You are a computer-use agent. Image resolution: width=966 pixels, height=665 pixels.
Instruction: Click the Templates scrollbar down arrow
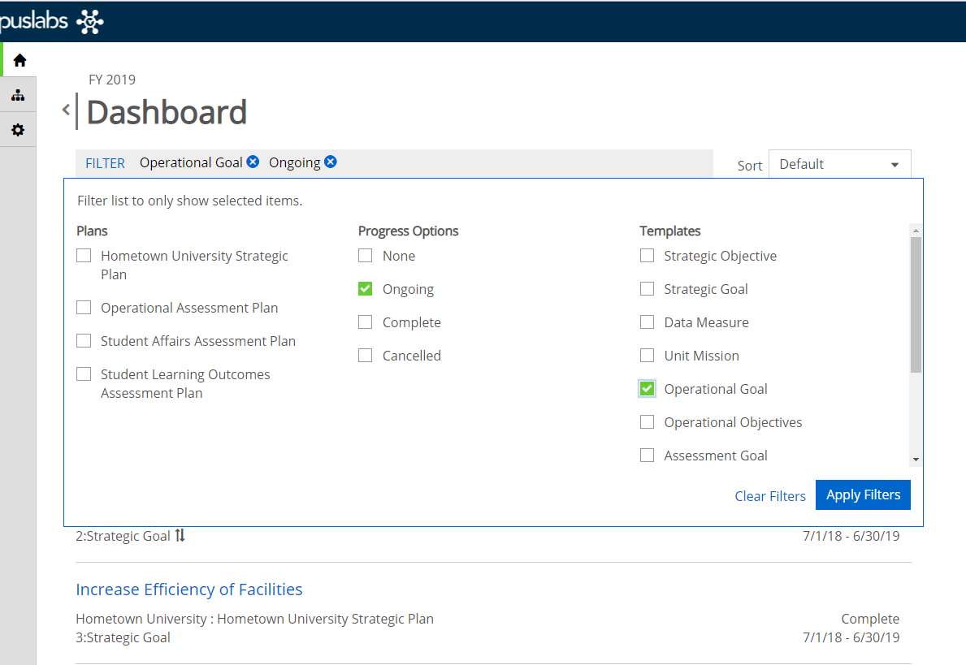pyautogui.click(x=916, y=460)
